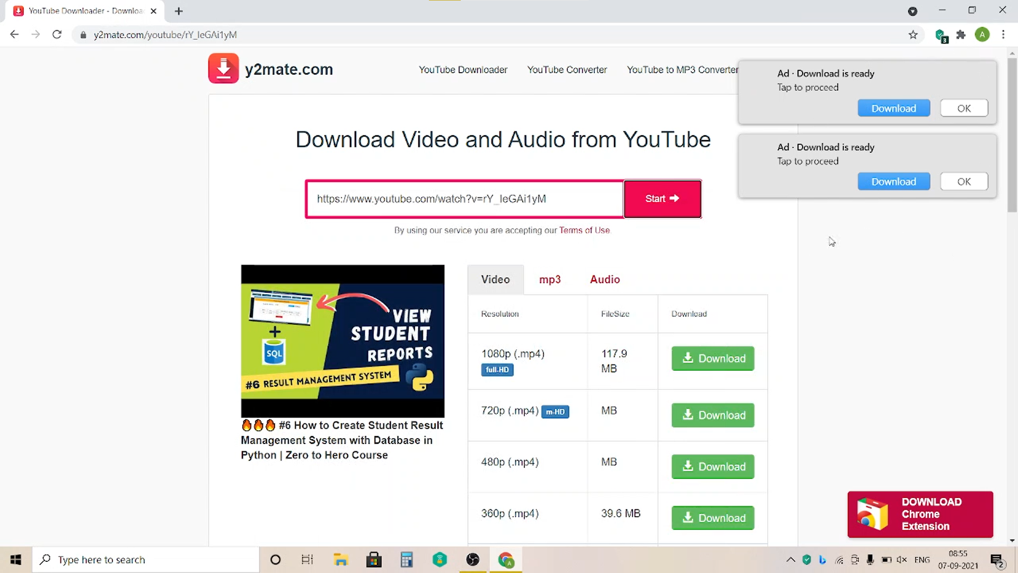Open Chrome's three-dot menu
This screenshot has width=1018, height=573.
(1003, 35)
